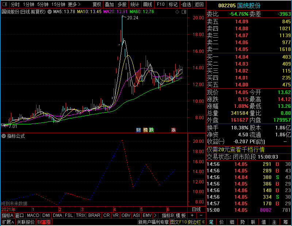Click the minus zoom-out button
Image resolution: width=292 pixels, height=226 pixels.
201,215
